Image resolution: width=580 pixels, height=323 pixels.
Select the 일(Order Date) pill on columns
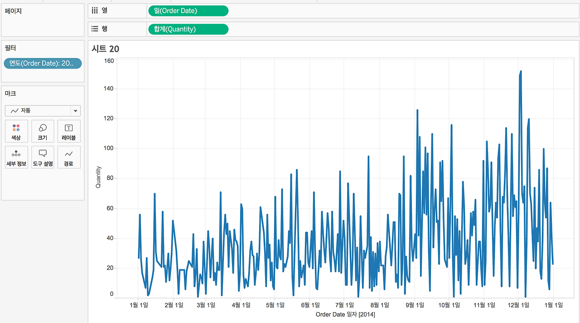coord(188,11)
